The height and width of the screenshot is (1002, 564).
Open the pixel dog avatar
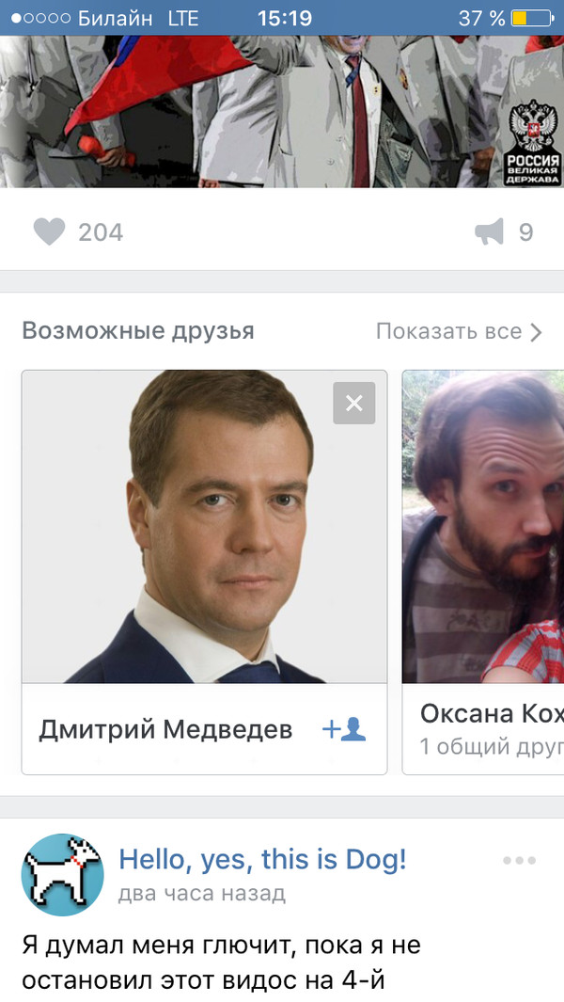(x=63, y=875)
